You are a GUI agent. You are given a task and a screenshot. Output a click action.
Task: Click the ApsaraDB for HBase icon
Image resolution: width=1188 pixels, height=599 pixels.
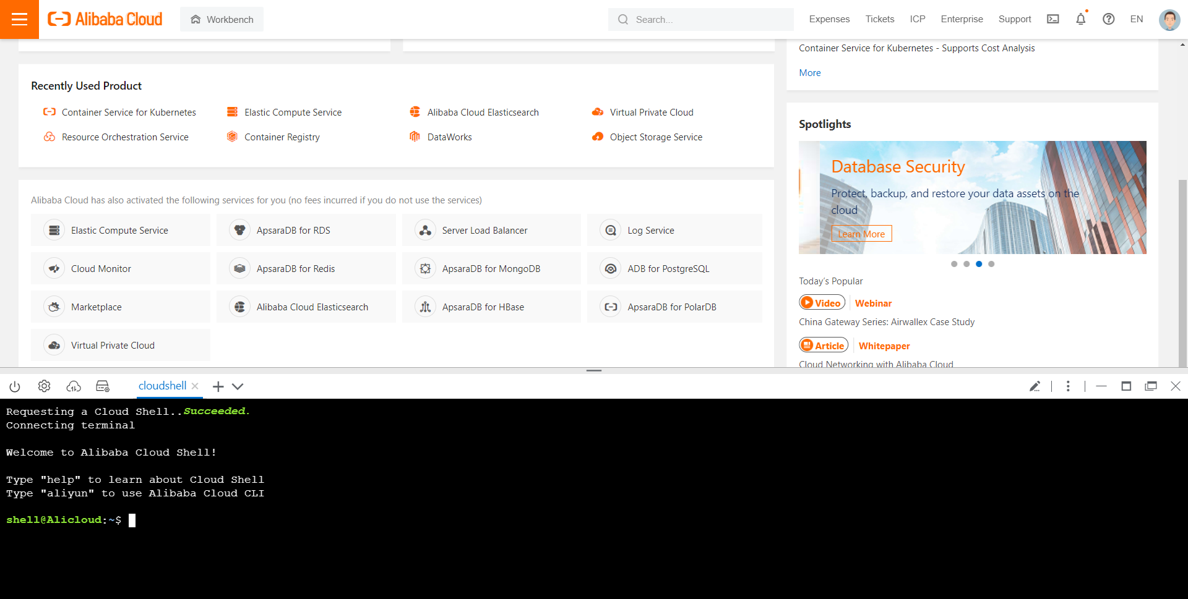point(425,307)
